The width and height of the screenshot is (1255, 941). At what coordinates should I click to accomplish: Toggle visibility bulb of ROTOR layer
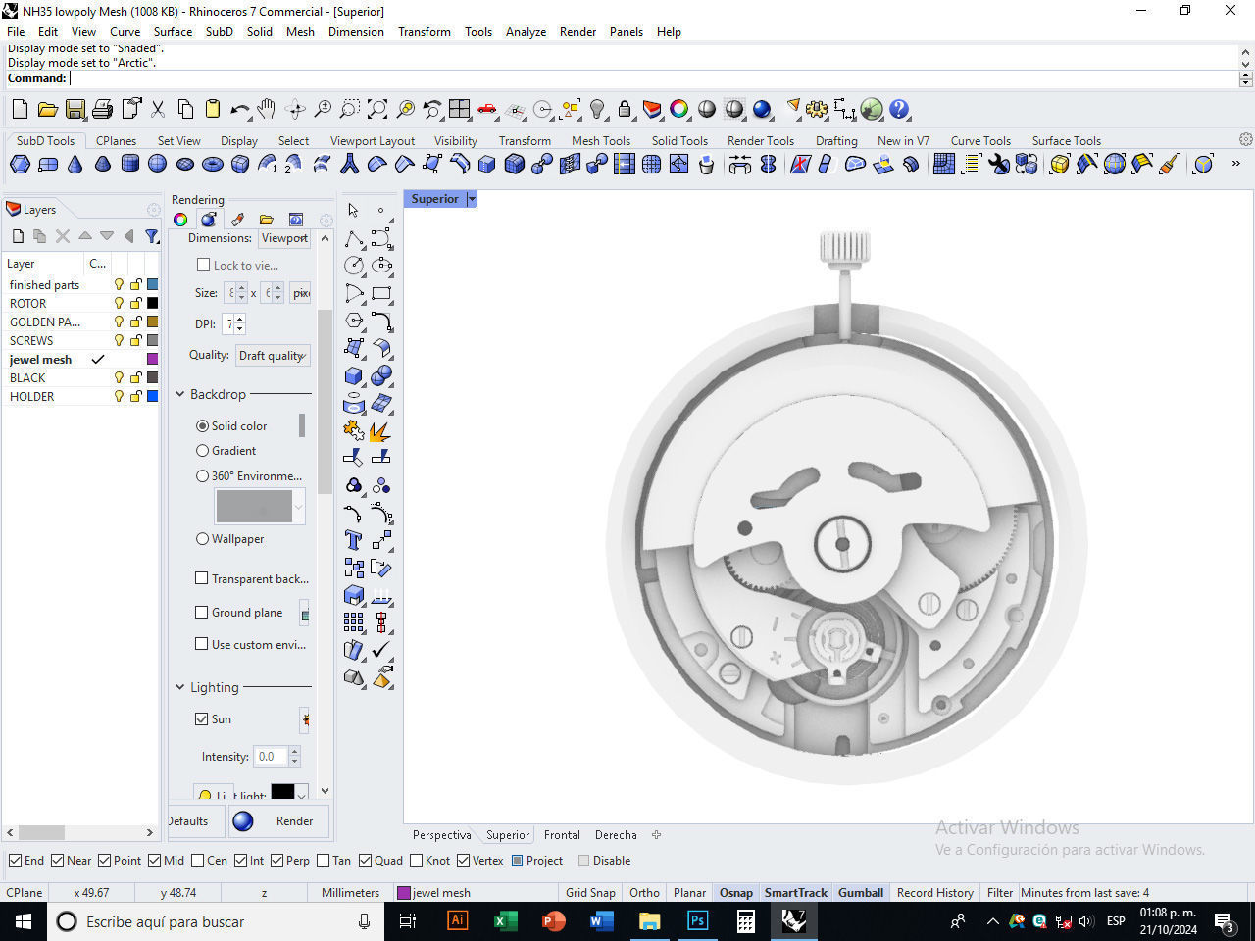(120, 303)
